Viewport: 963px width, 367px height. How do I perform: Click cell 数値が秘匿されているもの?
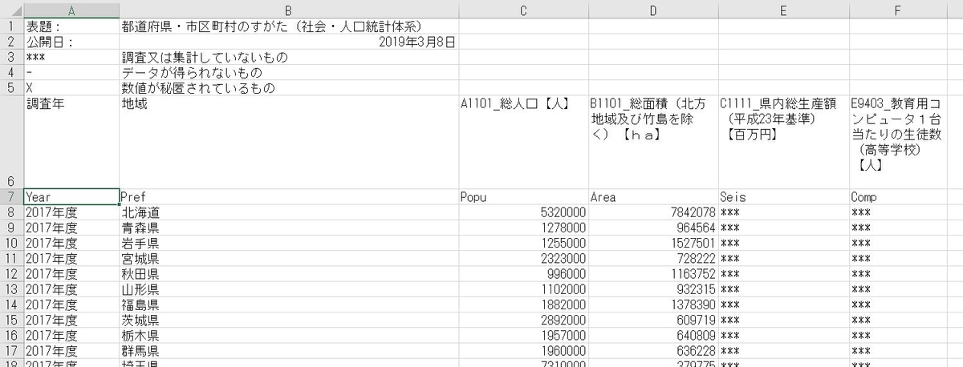(289, 88)
